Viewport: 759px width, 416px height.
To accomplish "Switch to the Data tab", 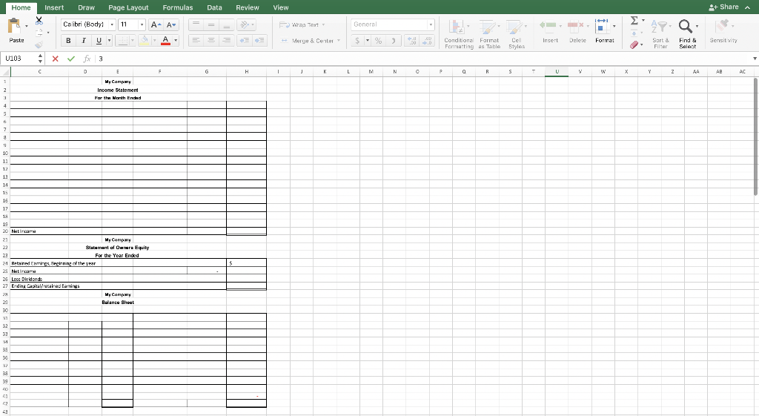I will tap(214, 7).
